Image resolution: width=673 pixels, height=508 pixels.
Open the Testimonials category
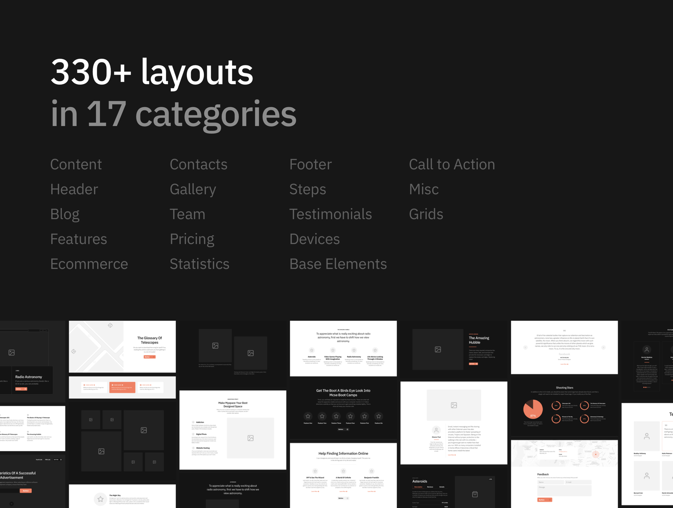point(331,214)
